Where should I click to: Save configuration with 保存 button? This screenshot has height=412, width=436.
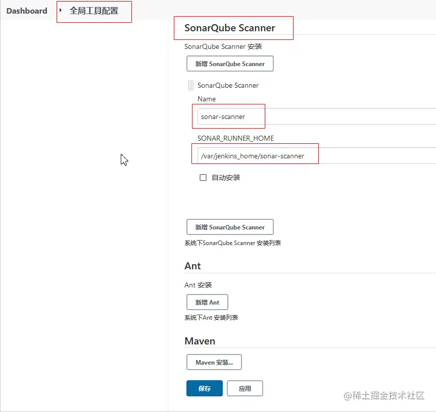[x=205, y=388]
